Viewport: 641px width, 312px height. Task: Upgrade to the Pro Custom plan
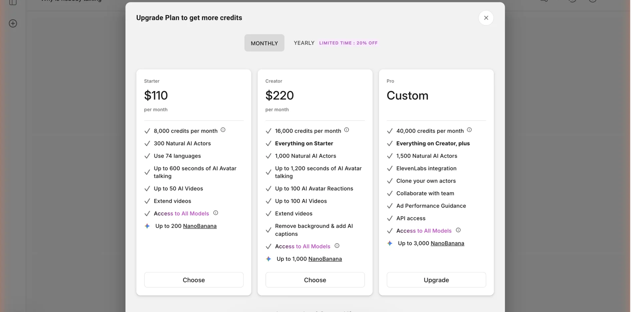coord(436,280)
